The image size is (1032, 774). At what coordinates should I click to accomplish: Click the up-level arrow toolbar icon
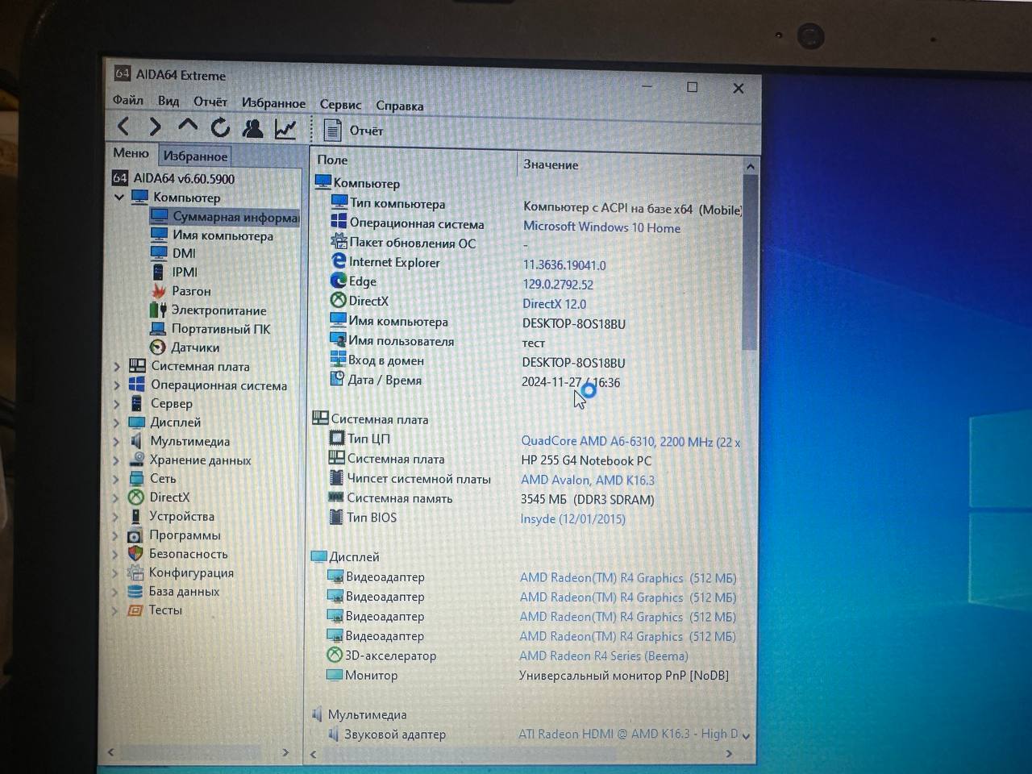(188, 126)
